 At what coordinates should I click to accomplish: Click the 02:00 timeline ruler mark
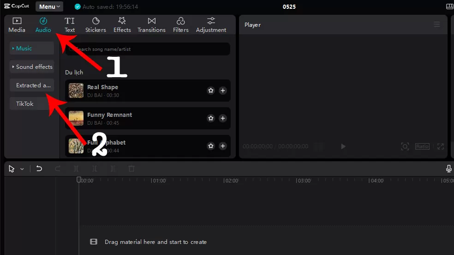click(231, 181)
